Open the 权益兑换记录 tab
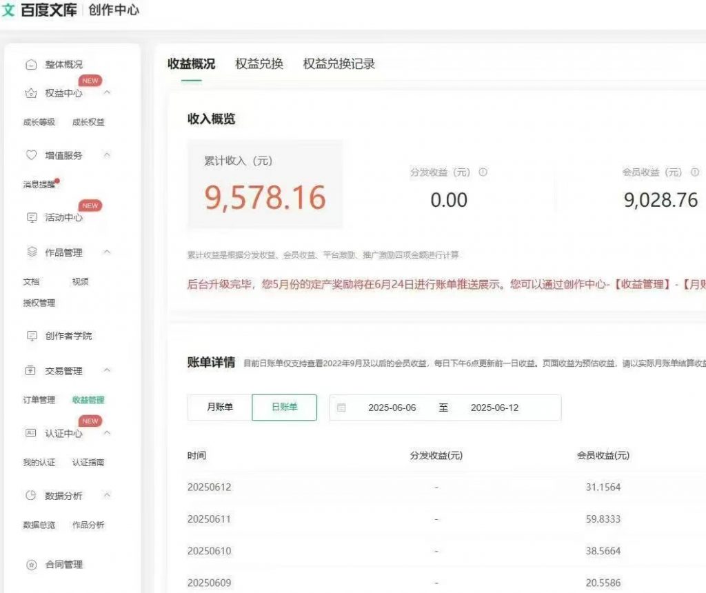Screen dimensions: 706x593 click(x=337, y=63)
